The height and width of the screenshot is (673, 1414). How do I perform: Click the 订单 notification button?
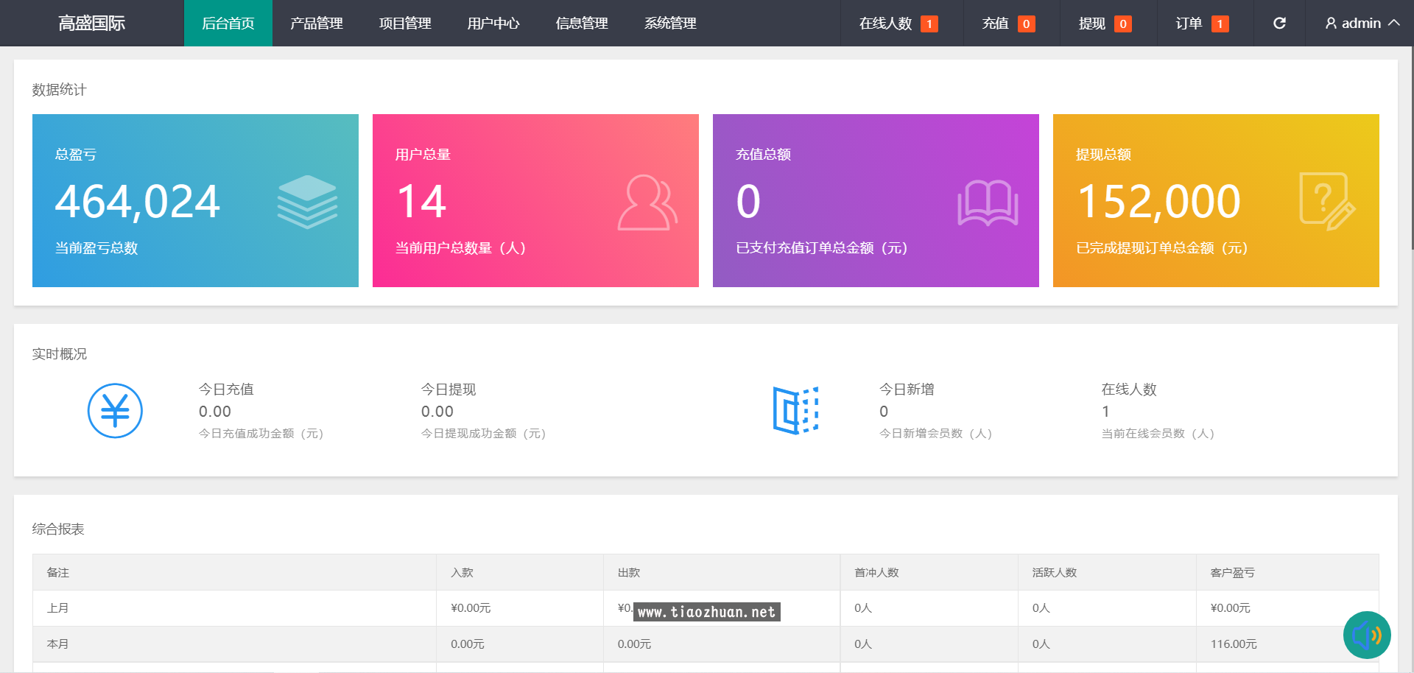tap(1201, 24)
